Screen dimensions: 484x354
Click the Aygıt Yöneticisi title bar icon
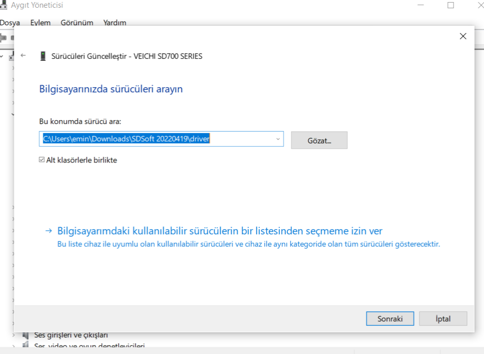pyautogui.click(x=5, y=5)
